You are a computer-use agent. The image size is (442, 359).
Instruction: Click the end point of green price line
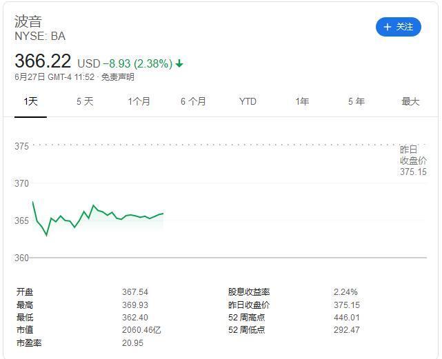(x=163, y=214)
